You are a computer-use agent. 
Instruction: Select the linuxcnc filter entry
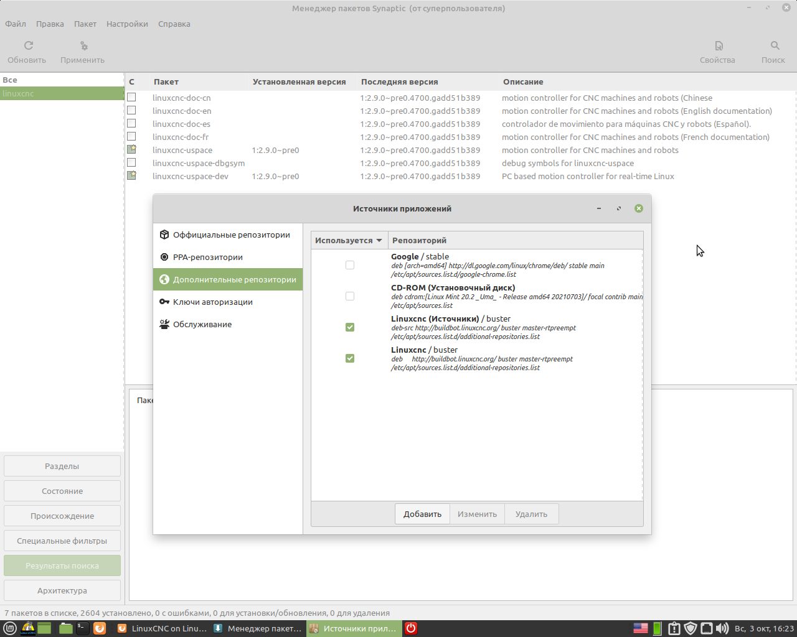point(62,93)
